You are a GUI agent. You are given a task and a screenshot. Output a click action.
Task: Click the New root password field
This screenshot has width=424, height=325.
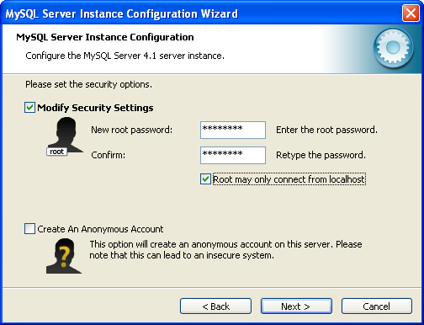(233, 130)
